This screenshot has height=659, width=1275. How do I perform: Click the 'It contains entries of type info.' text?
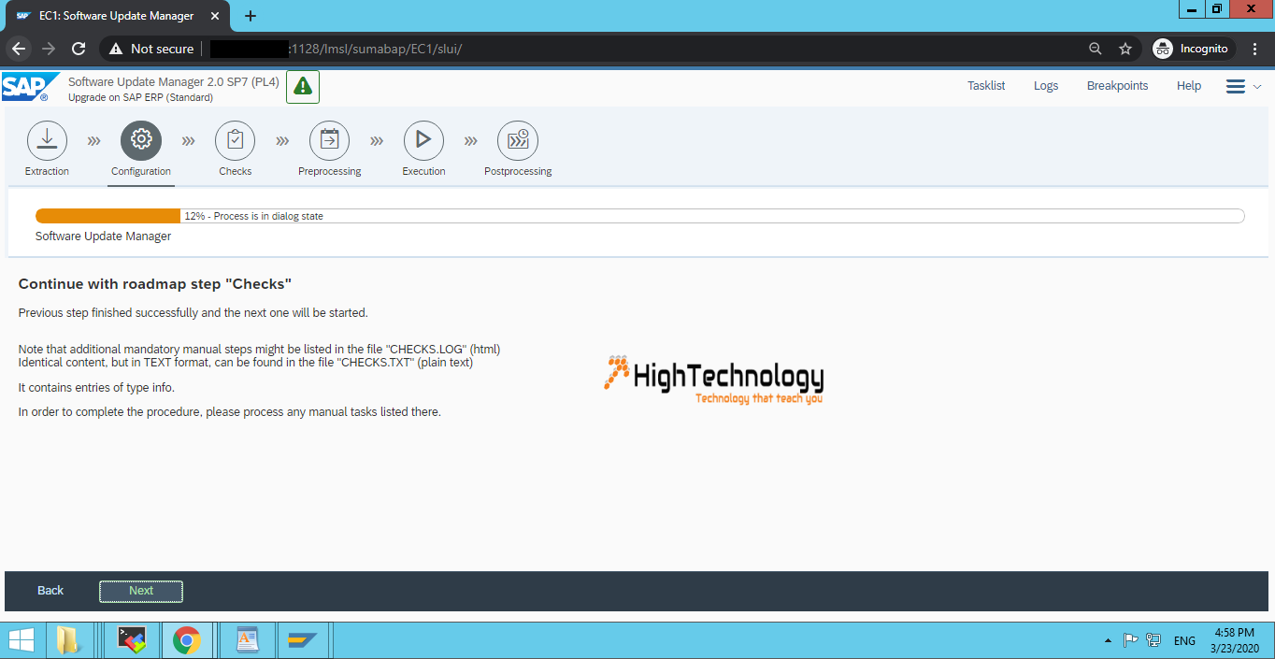[x=96, y=387]
